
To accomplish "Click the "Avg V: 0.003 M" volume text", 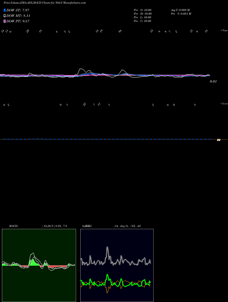I will point(181,10).
